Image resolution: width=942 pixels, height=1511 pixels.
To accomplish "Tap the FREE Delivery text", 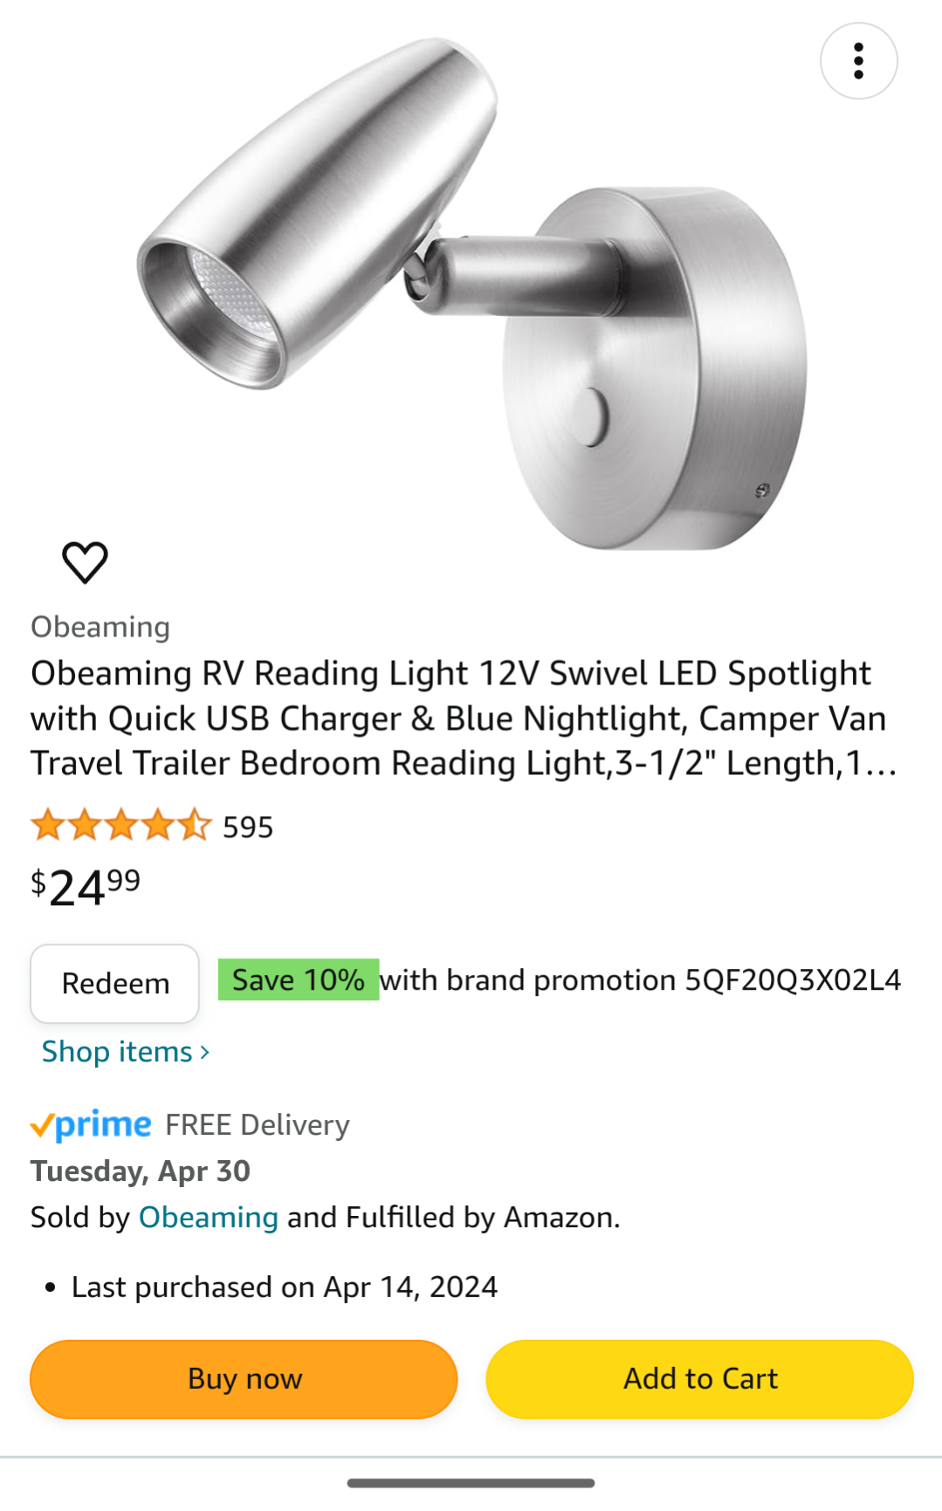I will click(258, 1125).
